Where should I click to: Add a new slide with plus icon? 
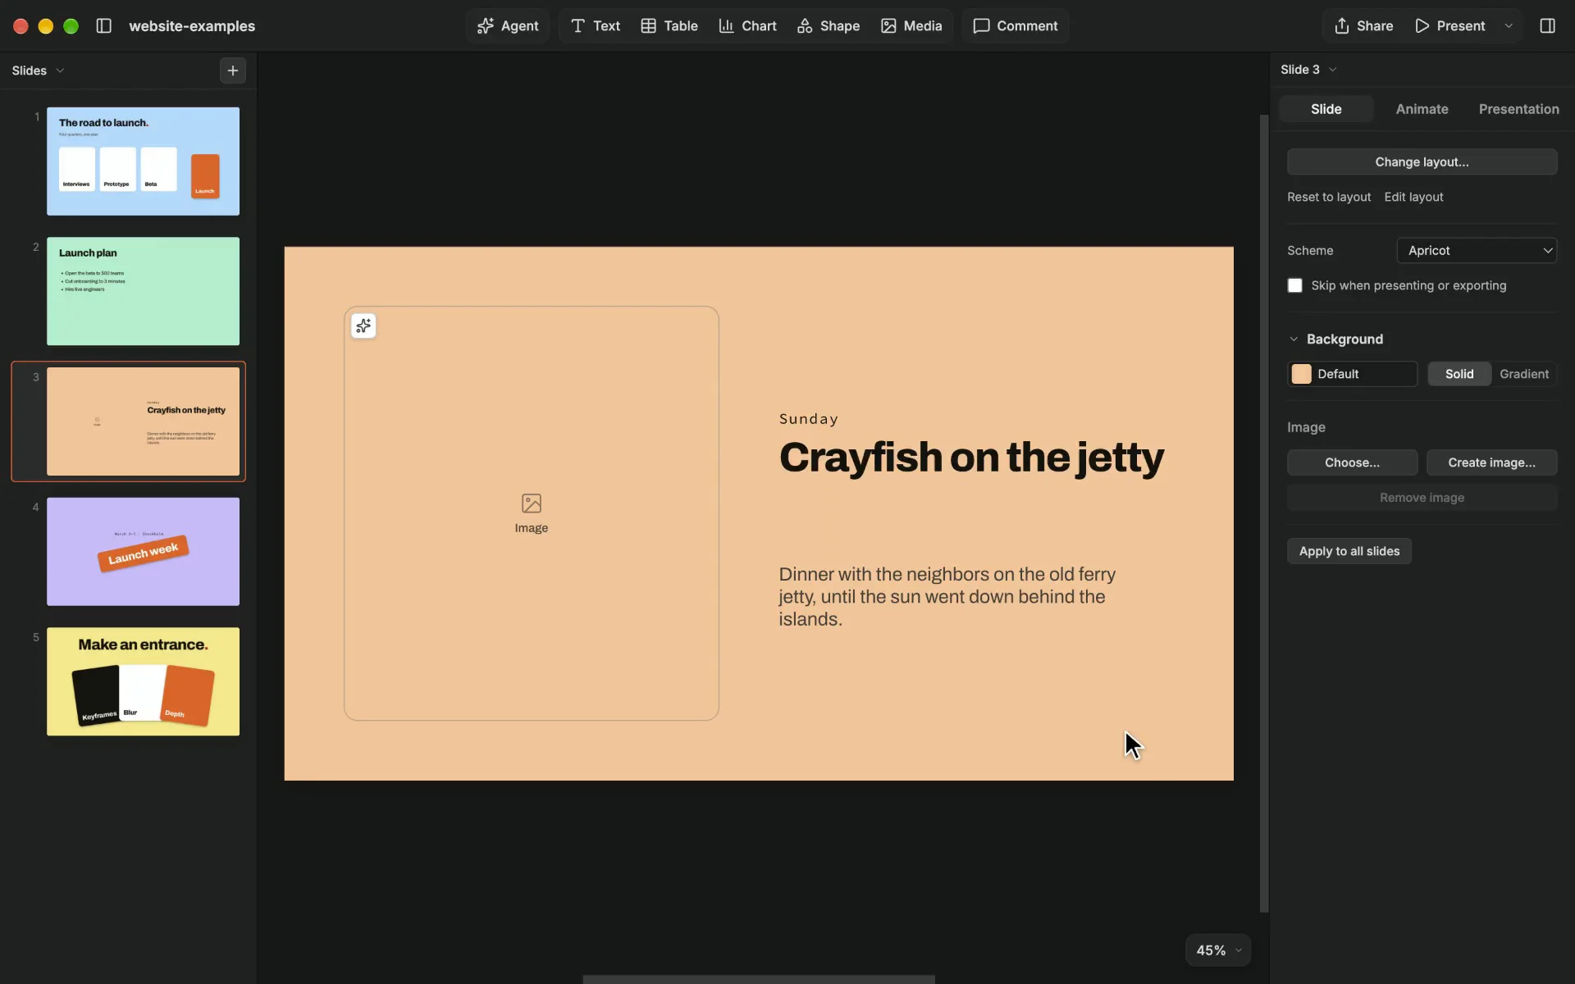233,71
